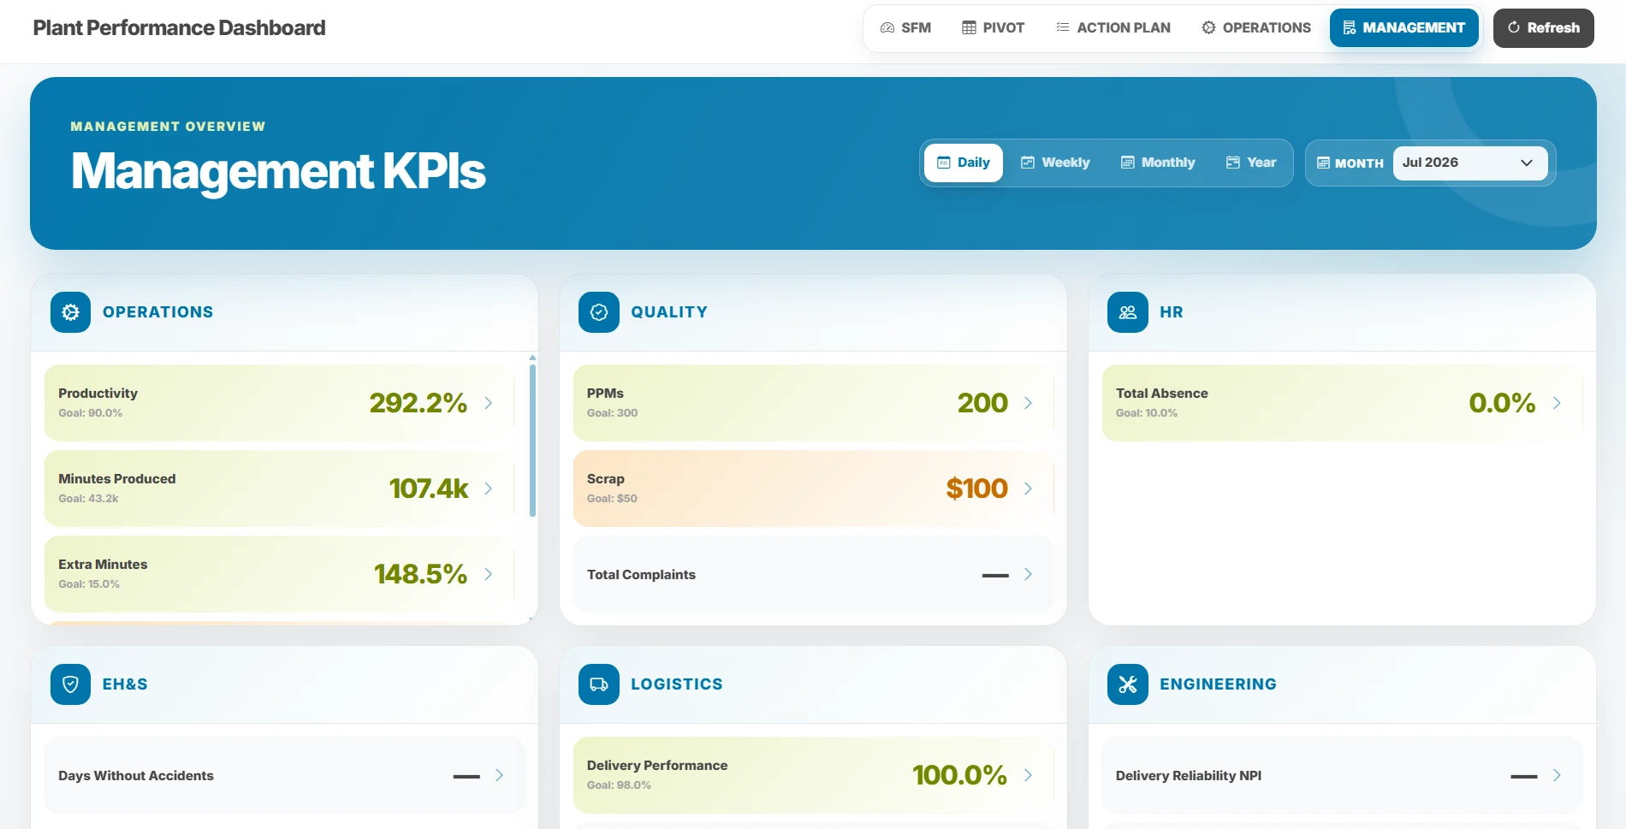This screenshot has width=1626, height=829.
Task: Expand the Scrap row chevron
Action: click(1028, 489)
